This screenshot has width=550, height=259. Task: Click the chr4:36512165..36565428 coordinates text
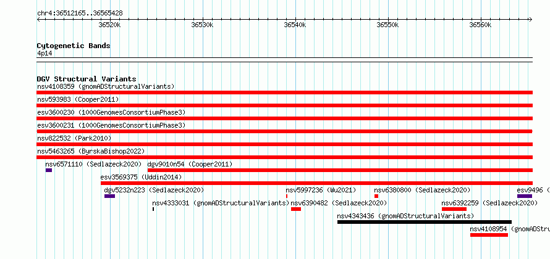[80, 14]
